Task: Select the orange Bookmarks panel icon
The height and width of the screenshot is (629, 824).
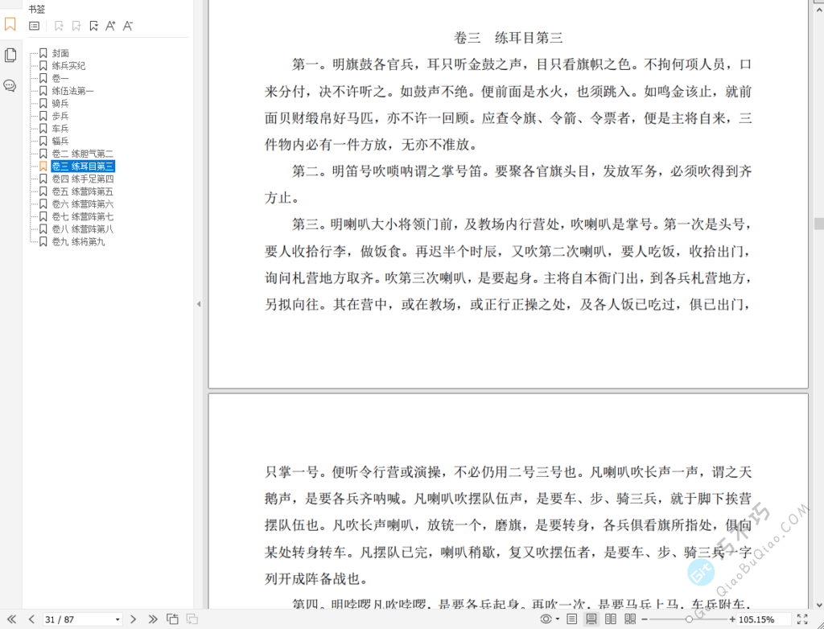Action: 10,25
